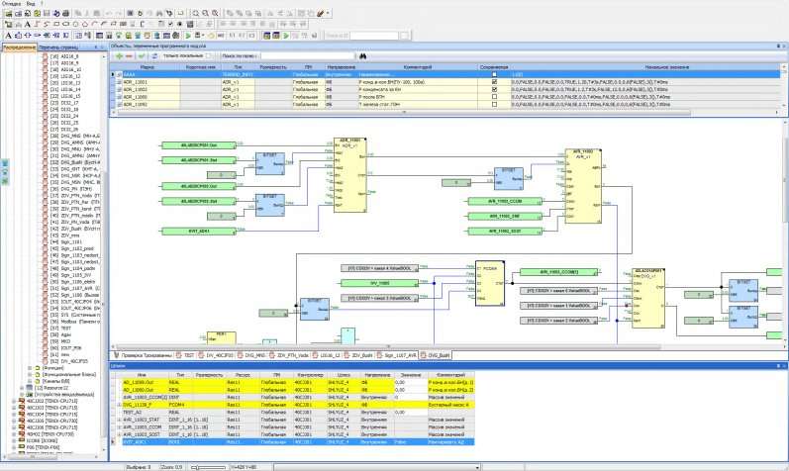Click the green checkmark apply icon

(142, 55)
